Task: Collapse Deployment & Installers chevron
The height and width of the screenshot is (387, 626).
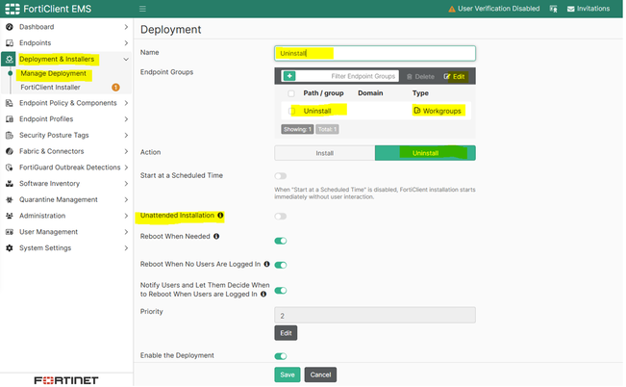Action: click(126, 59)
